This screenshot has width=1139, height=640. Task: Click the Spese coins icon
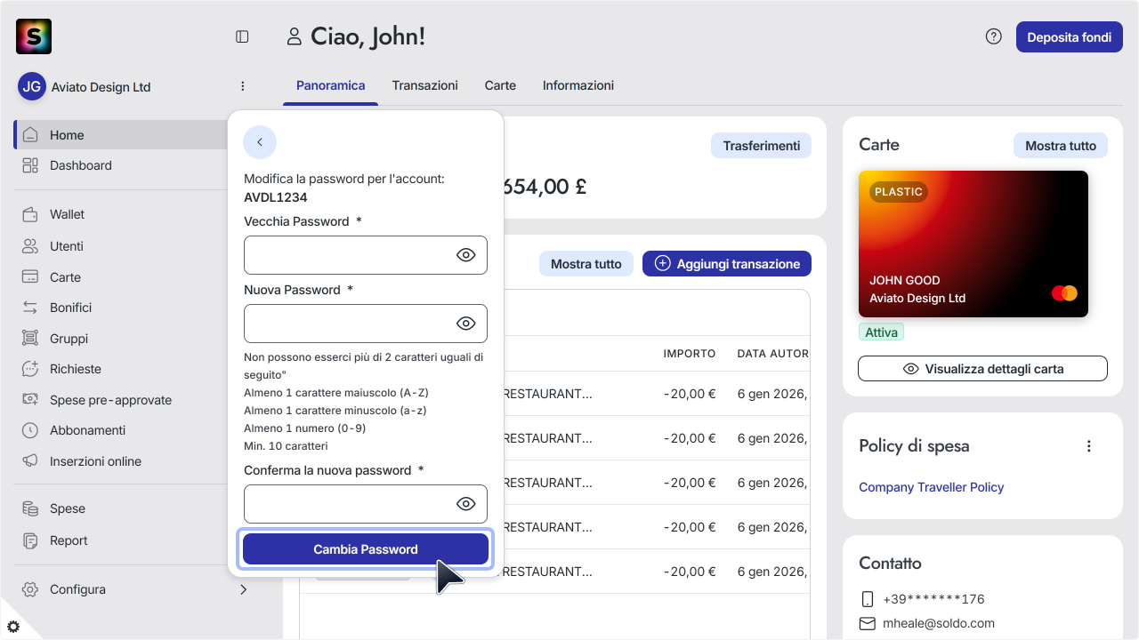coord(31,508)
